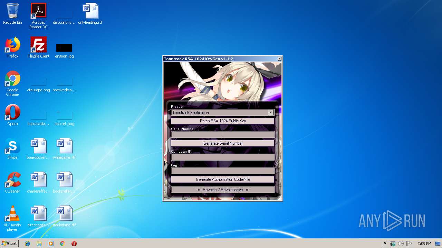Open Opera taskbar icon
This screenshot has width=442, height=248.
(74, 244)
